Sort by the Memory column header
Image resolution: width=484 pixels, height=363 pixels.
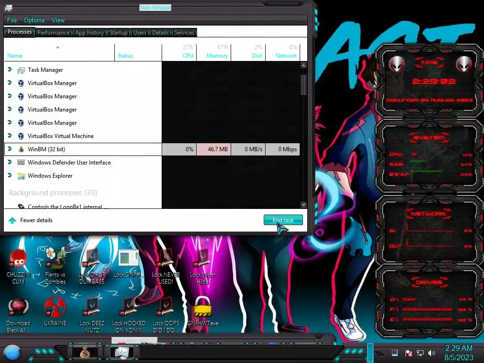pos(214,52)
